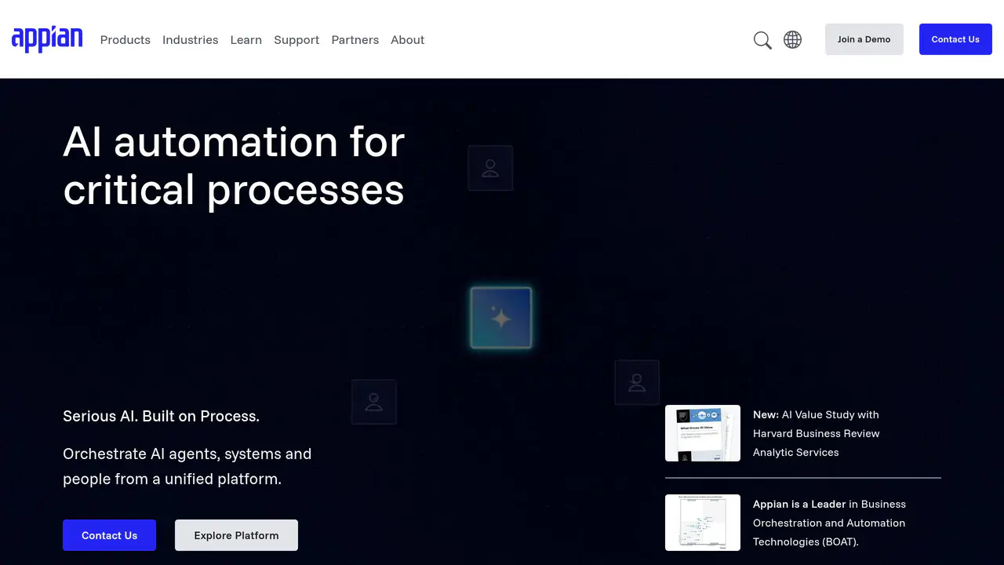This screenshot has height=565, width=1004.
Task: Click the person tile above the sparkle tile
Action: [490, 168]
